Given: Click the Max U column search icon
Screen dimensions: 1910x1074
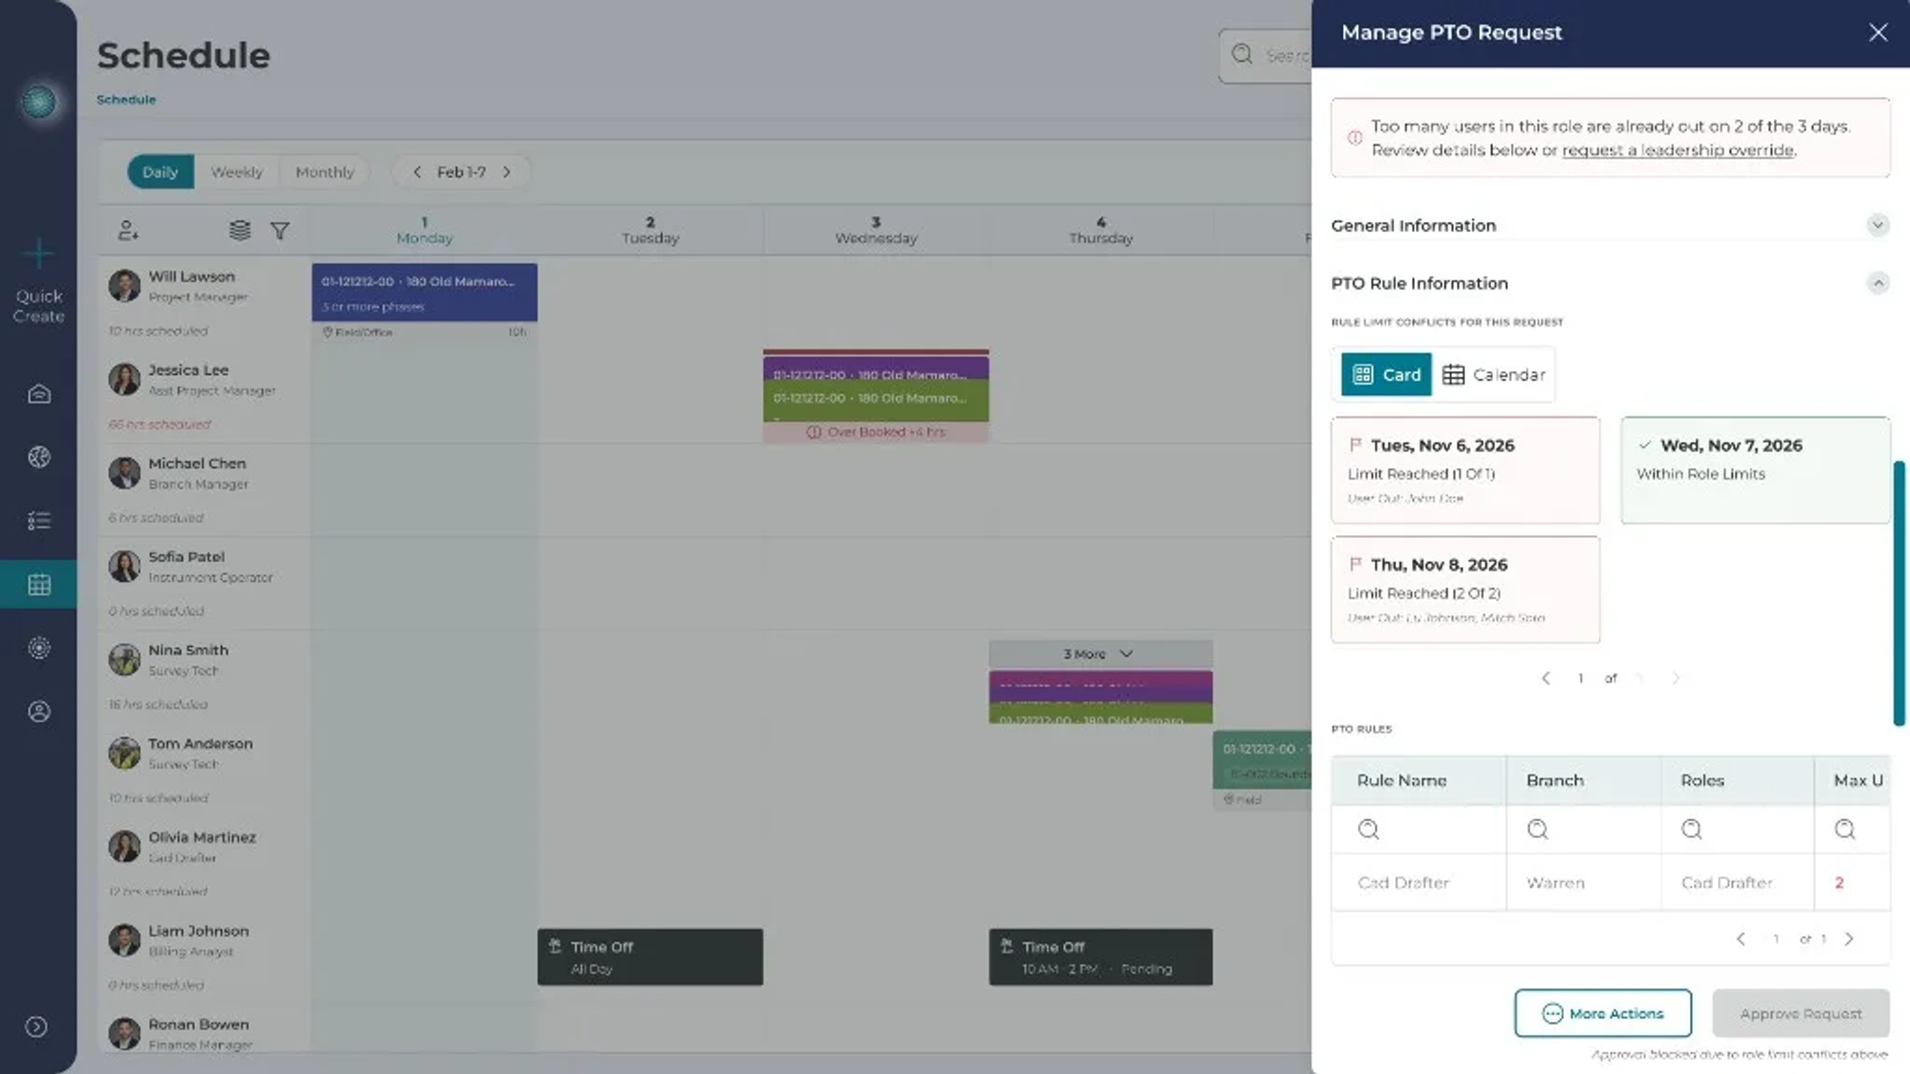Looking at the screenshot, I should [1845, 829].
